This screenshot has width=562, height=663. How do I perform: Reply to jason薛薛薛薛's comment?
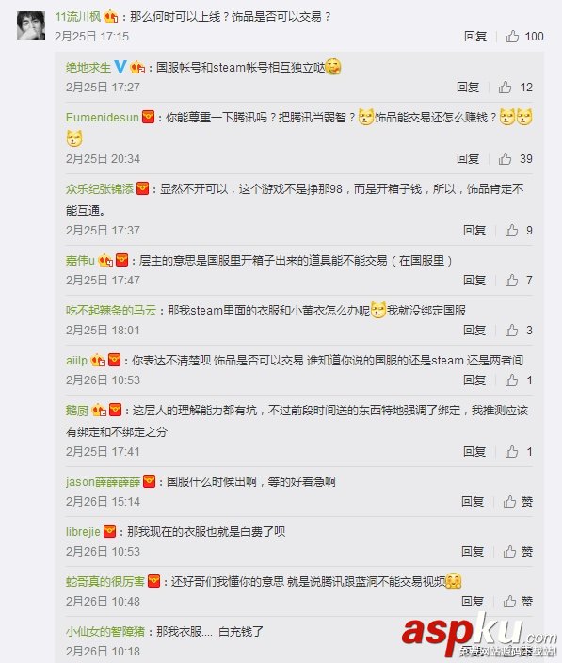coord(473,501)
